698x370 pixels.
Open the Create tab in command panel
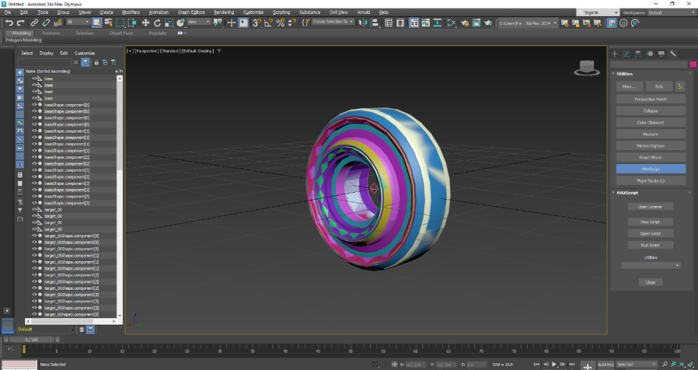click(x=615, y=54)
